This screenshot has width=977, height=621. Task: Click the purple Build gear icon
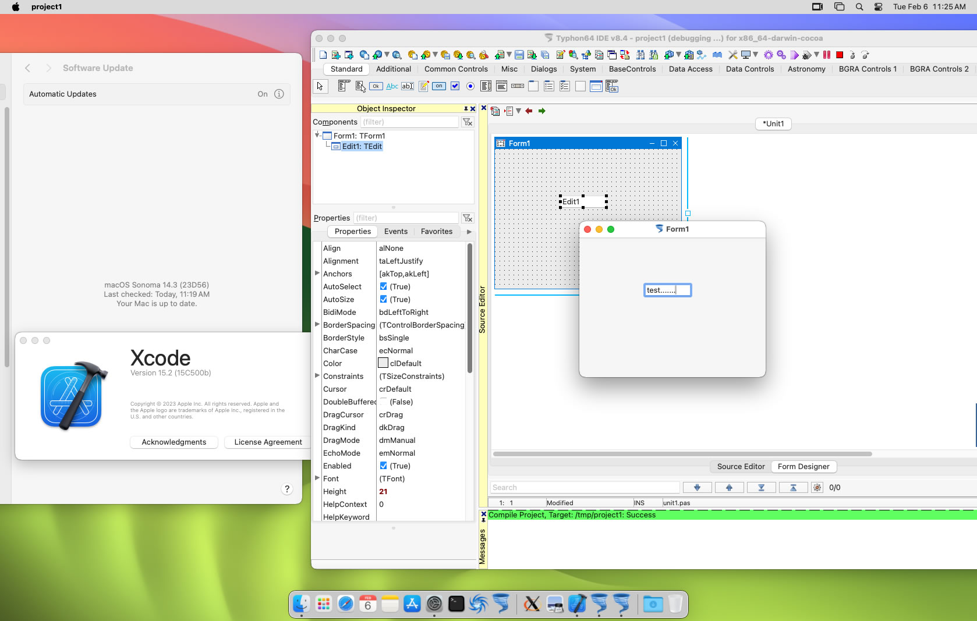click(x=769, y=55)
